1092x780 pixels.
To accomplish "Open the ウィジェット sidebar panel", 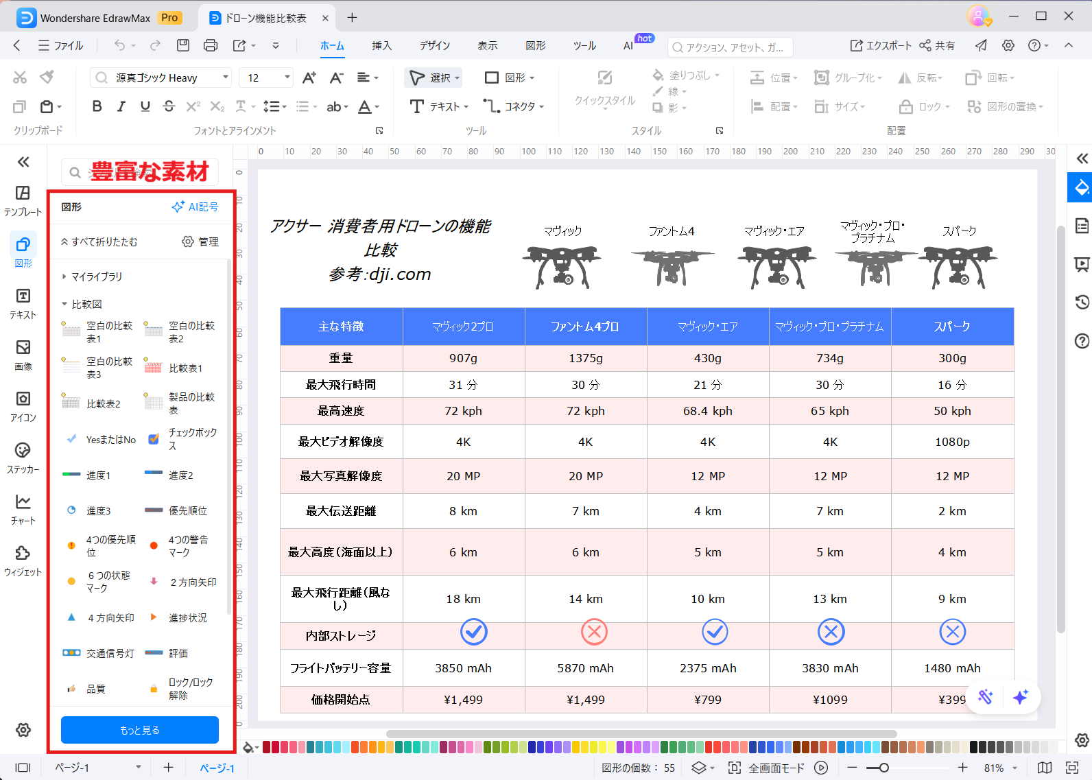I will 23,560.
